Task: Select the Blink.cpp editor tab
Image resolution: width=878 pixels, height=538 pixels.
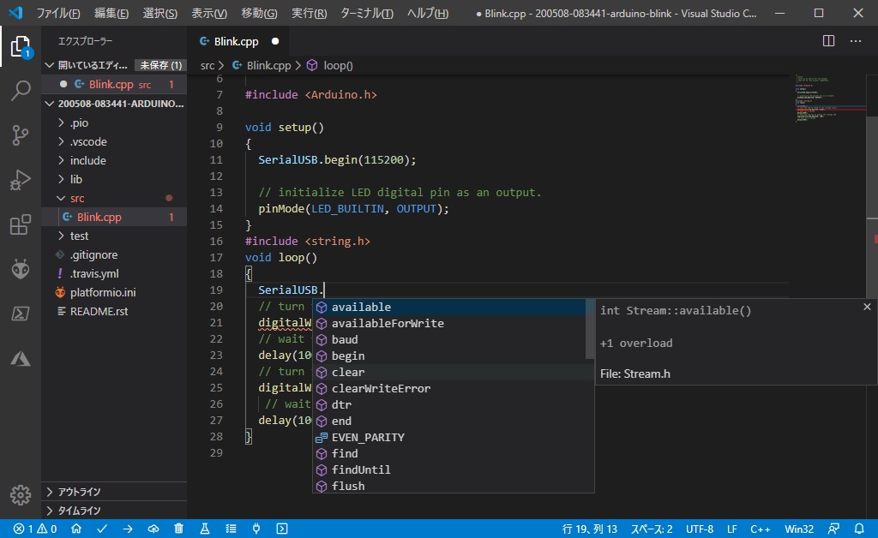Action: click(x=237, y=41)
